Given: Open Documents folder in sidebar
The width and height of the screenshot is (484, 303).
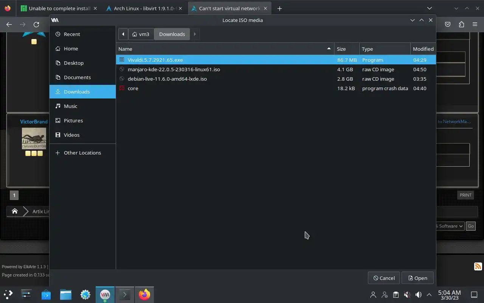Looking at the screenshot, I should point(82,77).
